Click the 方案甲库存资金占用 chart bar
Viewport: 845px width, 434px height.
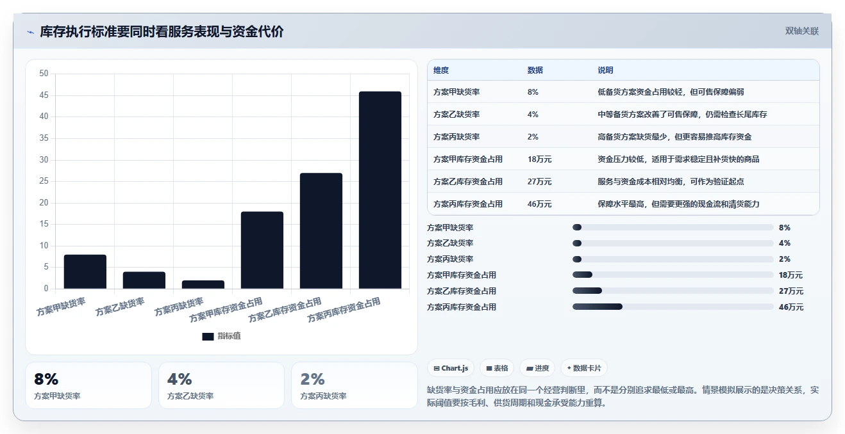262,250
